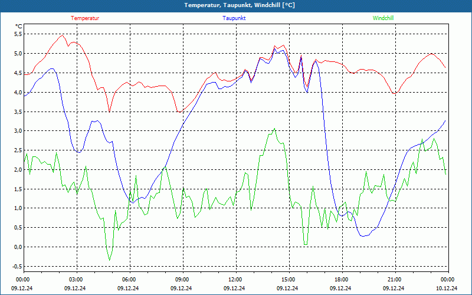Click the 0,0 y-axis value
Viewport: 472px width, 295px height.
18,247
